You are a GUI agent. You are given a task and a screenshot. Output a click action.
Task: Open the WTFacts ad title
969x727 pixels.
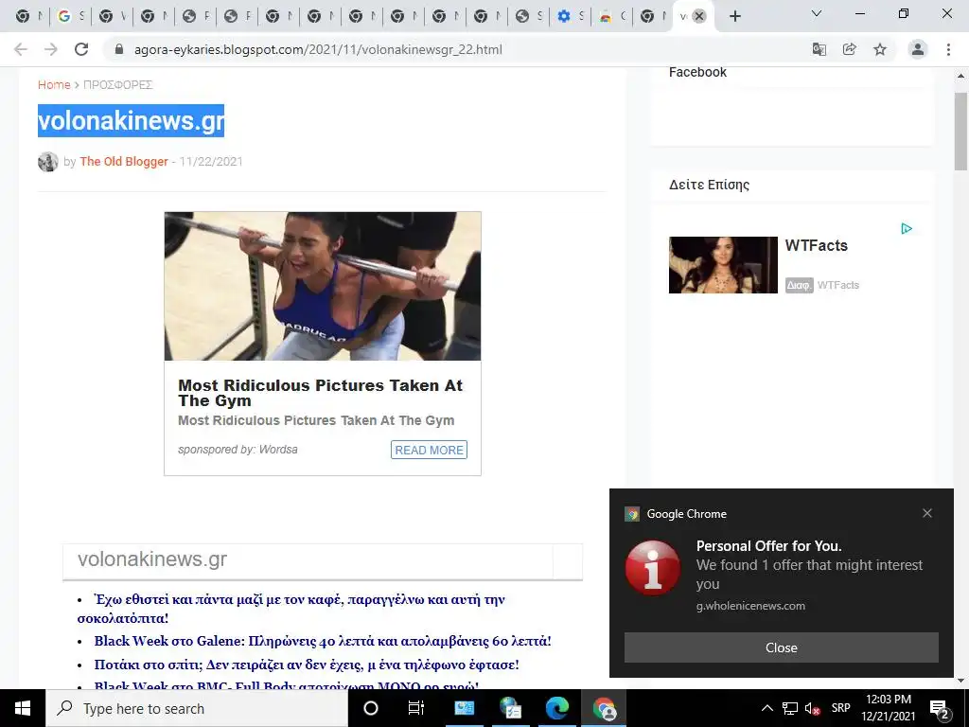pyautogui.click(x=816, y=245)
